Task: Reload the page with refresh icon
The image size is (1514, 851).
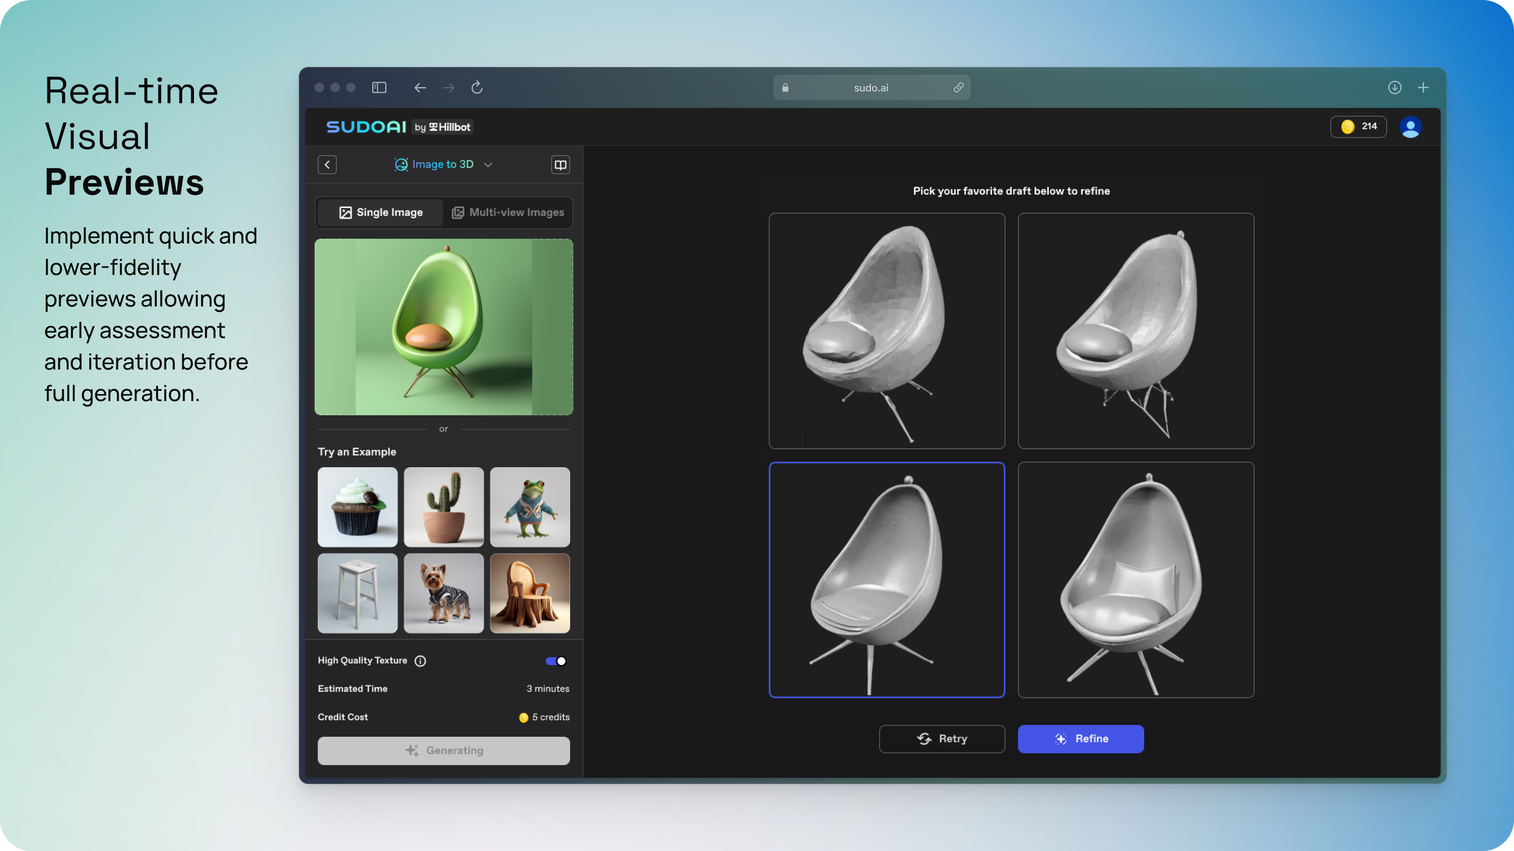Action: coord(477,87)
